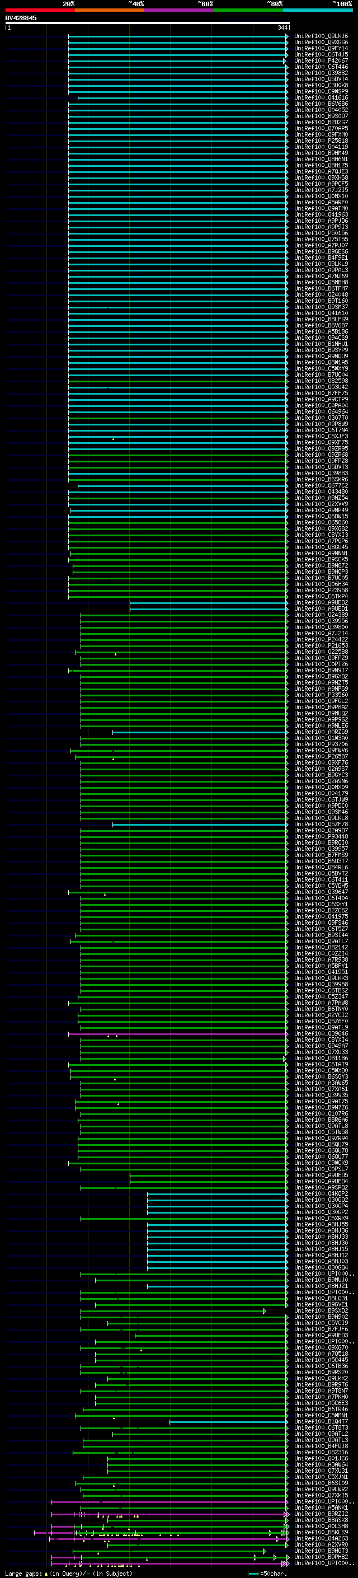Select the UniRef100_A7QJE3 label
Image resolution: width=358 pixels, height=1578 pixels.
tap(321, 171)
